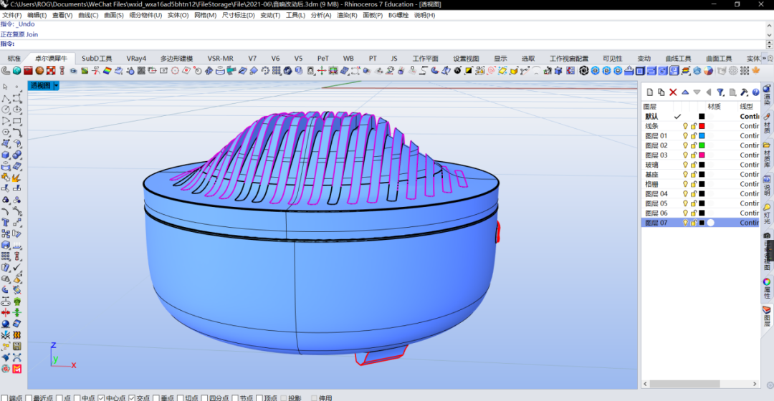Enable the 节点 osnap checkbox

click(x=235, y=397)
